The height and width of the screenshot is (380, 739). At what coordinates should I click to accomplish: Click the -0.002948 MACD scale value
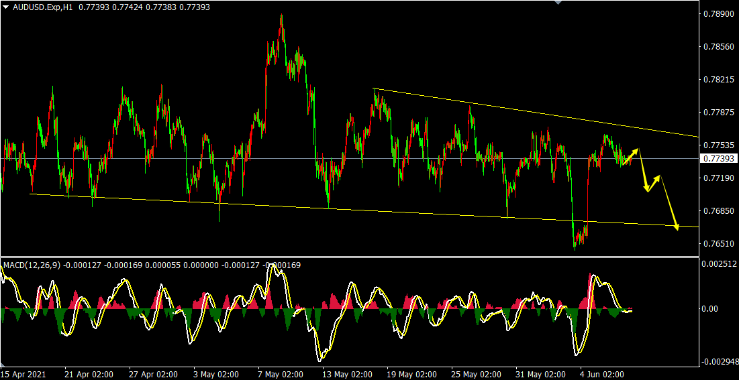point(720,363)
